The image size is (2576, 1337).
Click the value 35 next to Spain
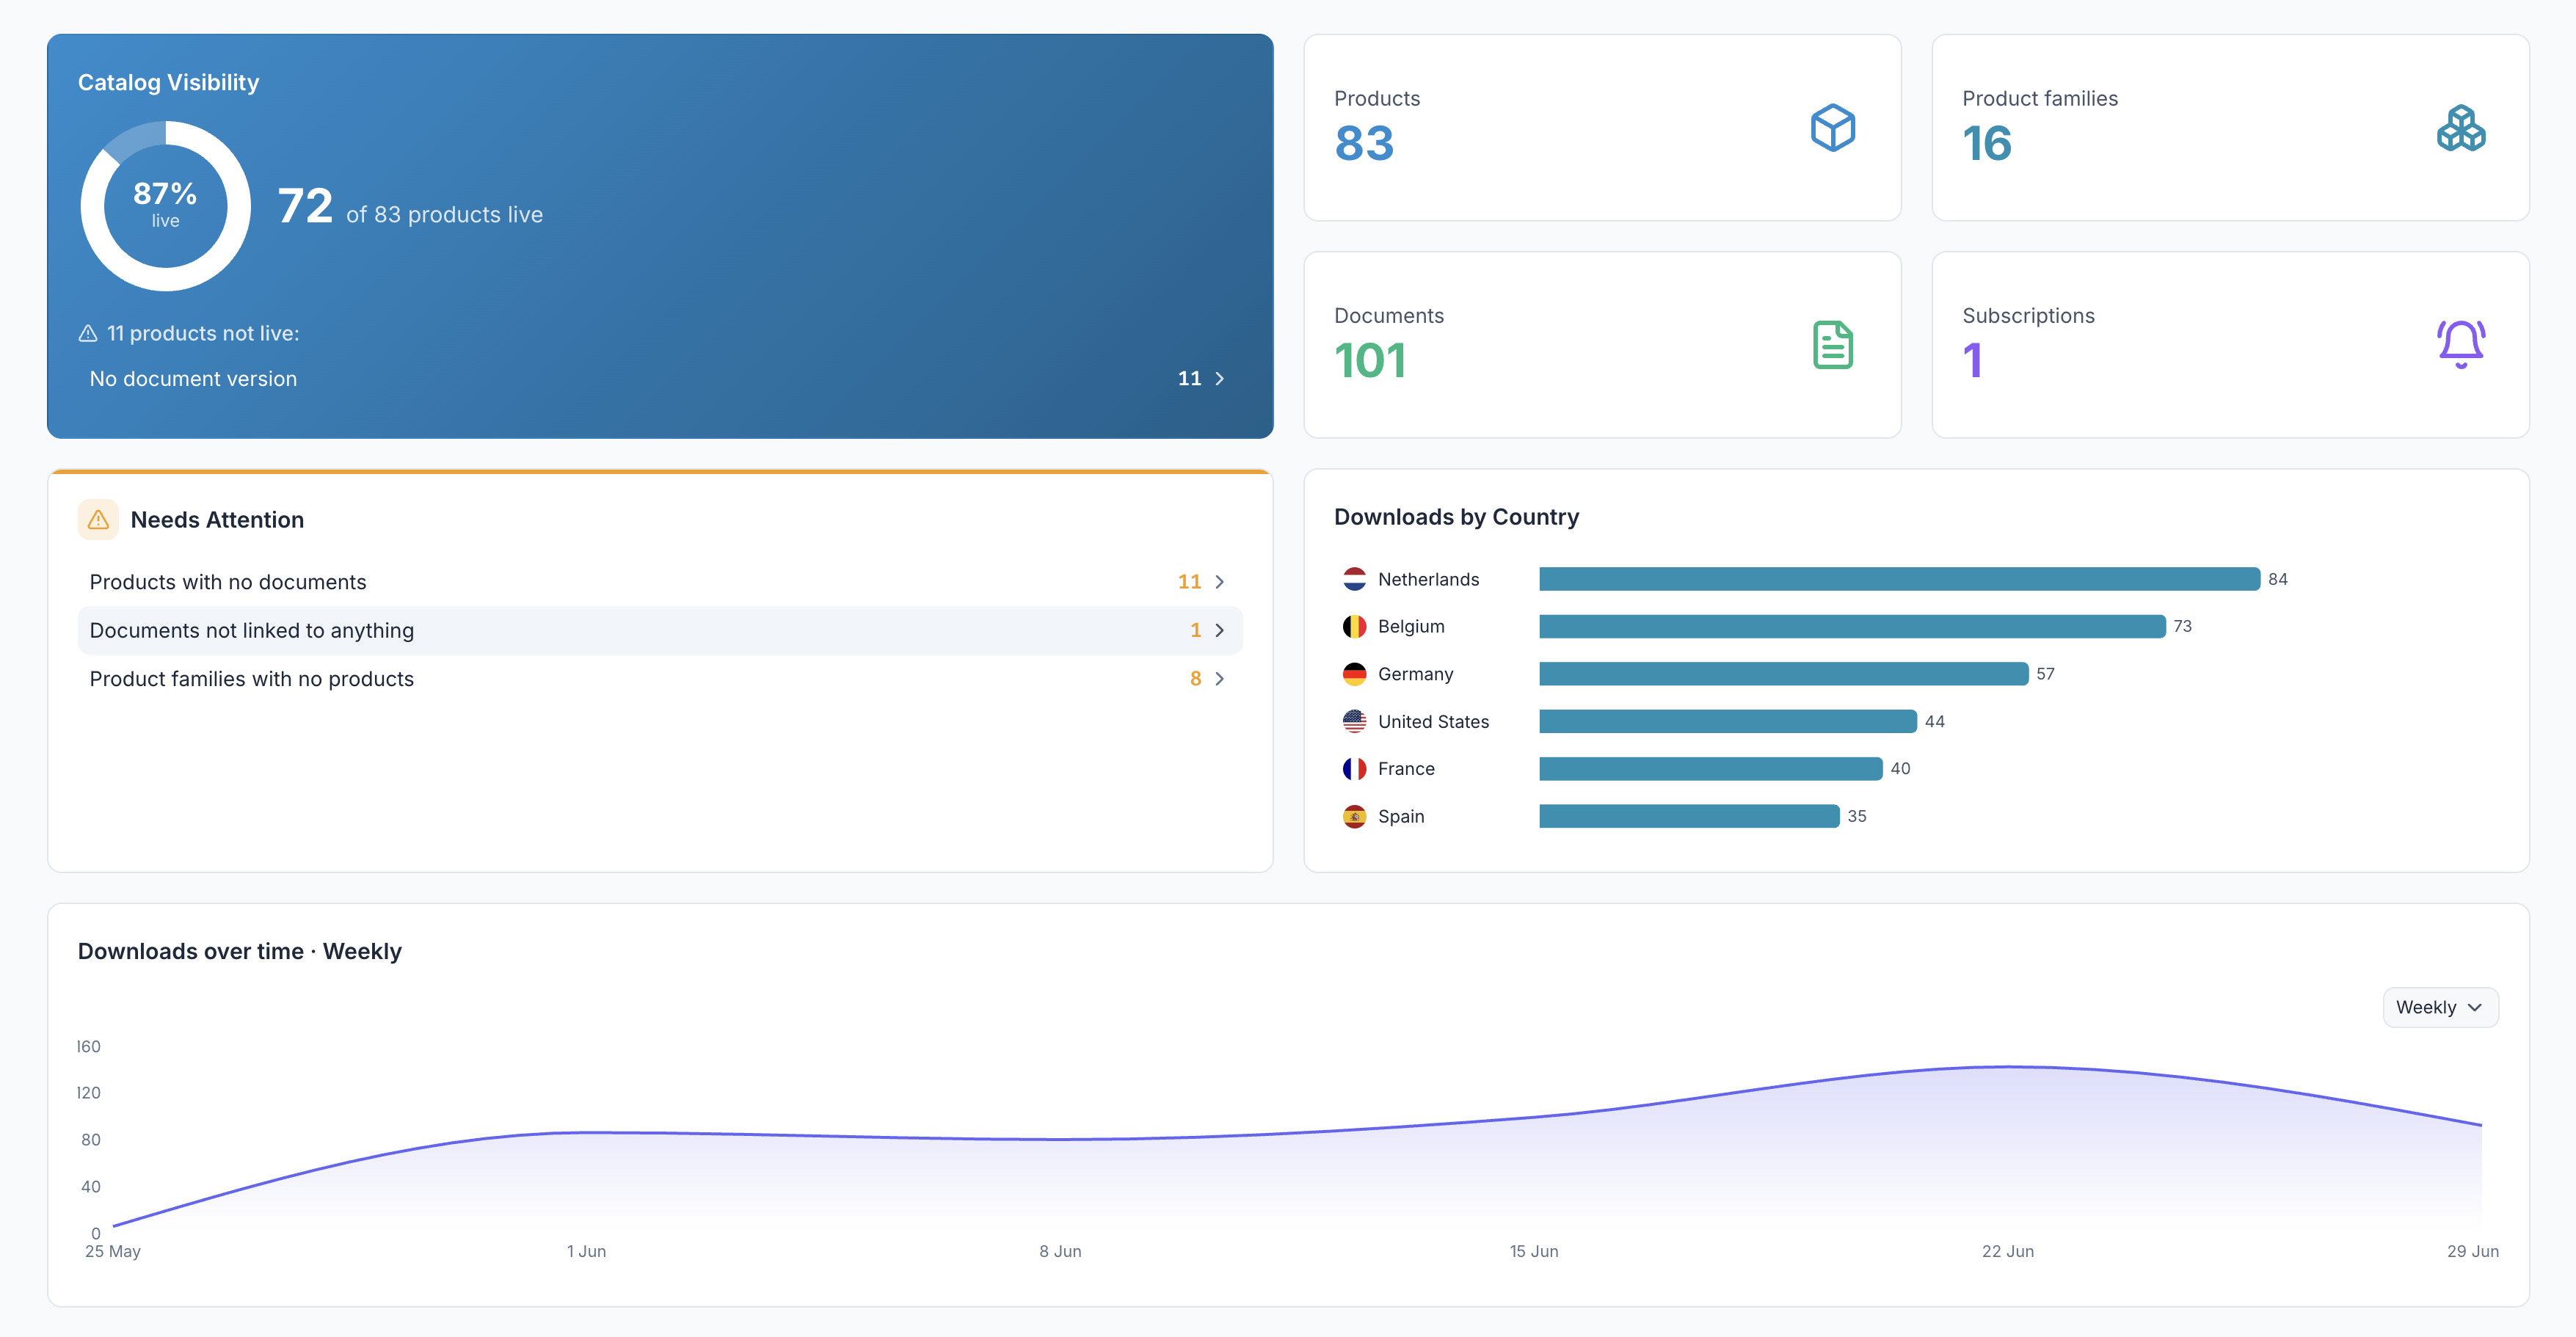coord(1856,816)
